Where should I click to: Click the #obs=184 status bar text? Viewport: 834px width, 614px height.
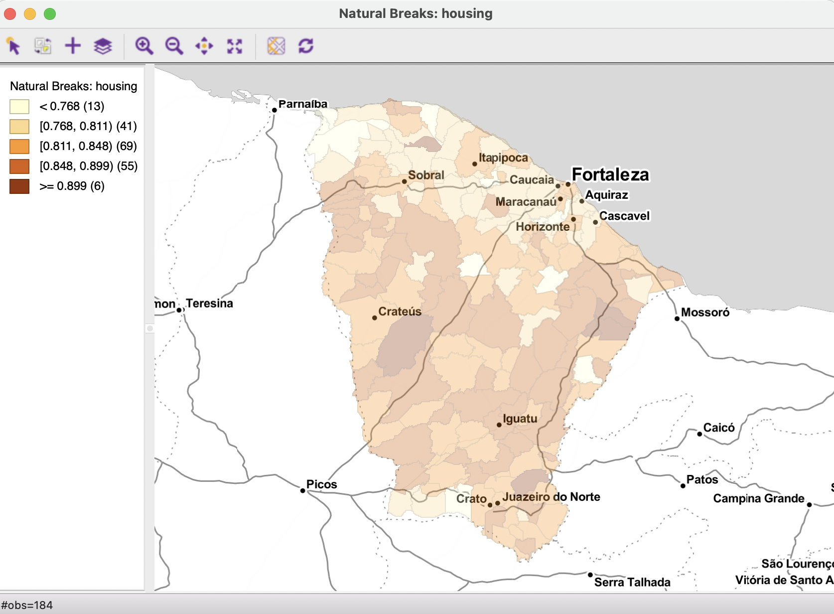27,605
